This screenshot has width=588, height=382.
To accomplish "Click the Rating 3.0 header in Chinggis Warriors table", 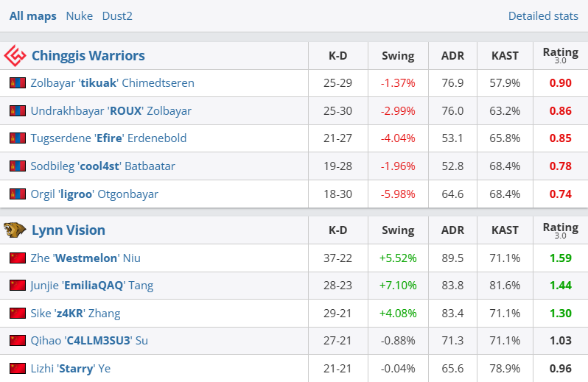I will coord(560,55).
